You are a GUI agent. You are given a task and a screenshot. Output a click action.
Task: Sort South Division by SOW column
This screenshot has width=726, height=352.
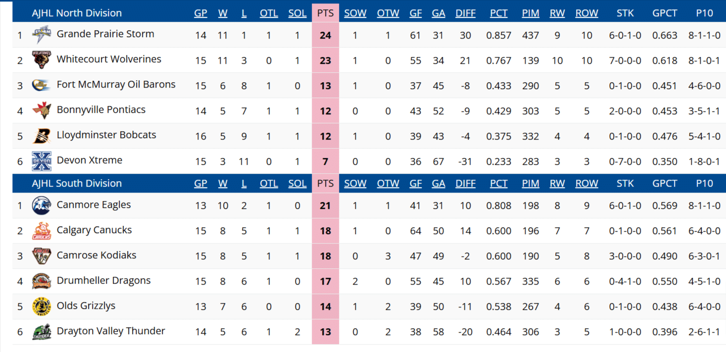coord(355,184)
